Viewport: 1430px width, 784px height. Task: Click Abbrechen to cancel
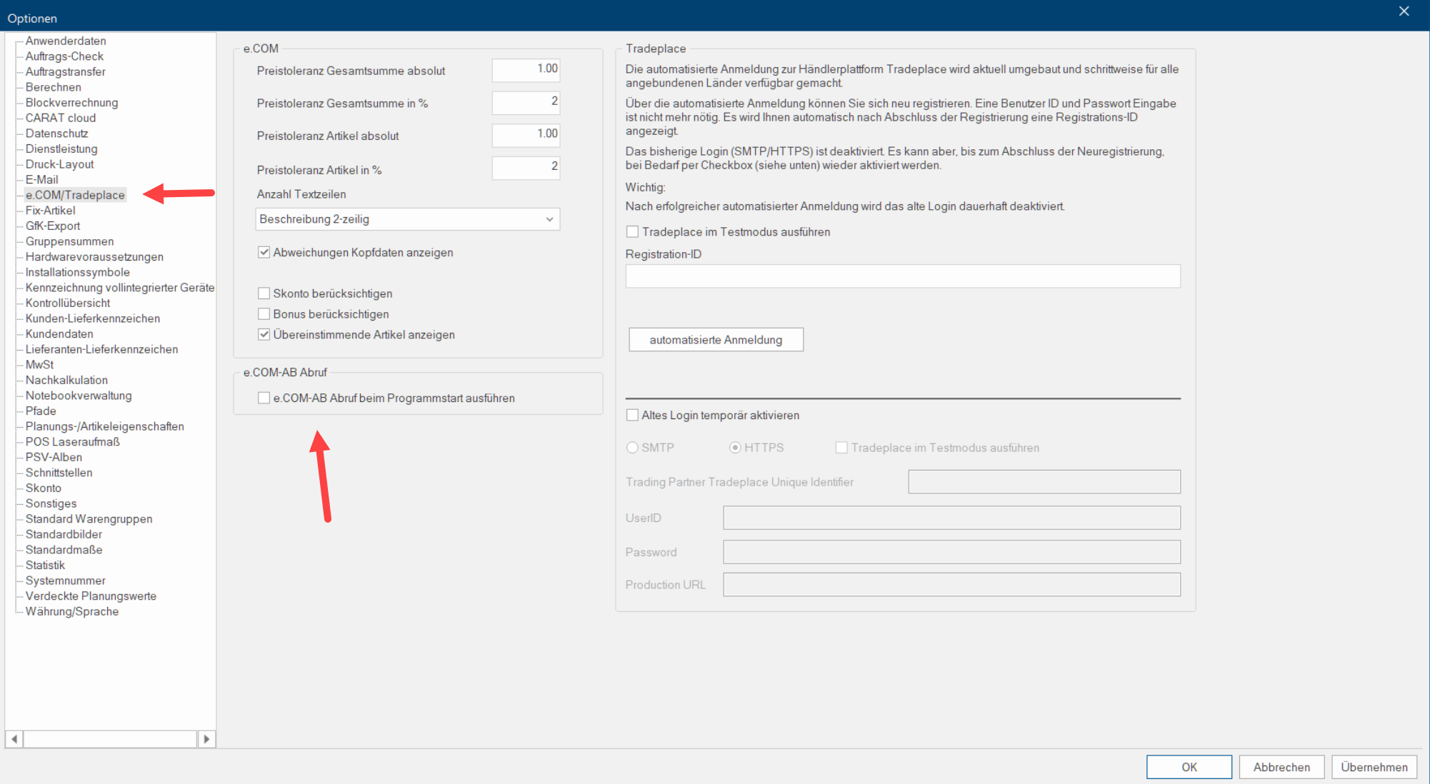coord(1281,767)
